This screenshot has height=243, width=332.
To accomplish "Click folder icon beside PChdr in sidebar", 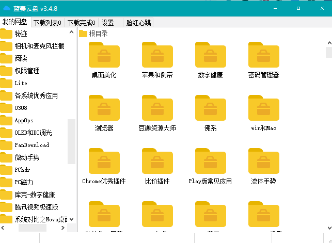I will [x=6, y=170].
